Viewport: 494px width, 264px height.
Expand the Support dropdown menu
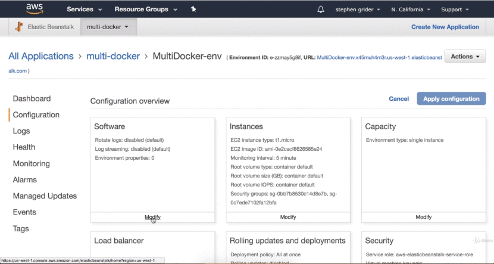(x=455, y=10)
